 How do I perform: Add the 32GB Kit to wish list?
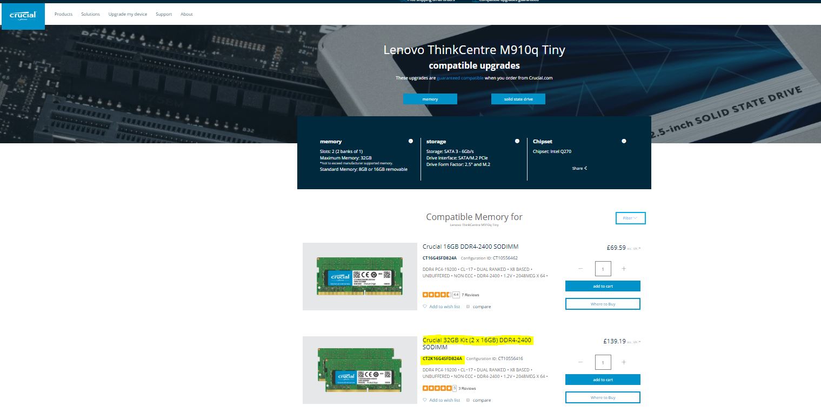point(441,400)
